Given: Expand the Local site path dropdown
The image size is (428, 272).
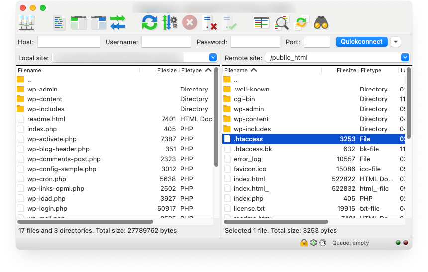Looking at the screenshot, I should click(x=213, y=58).
